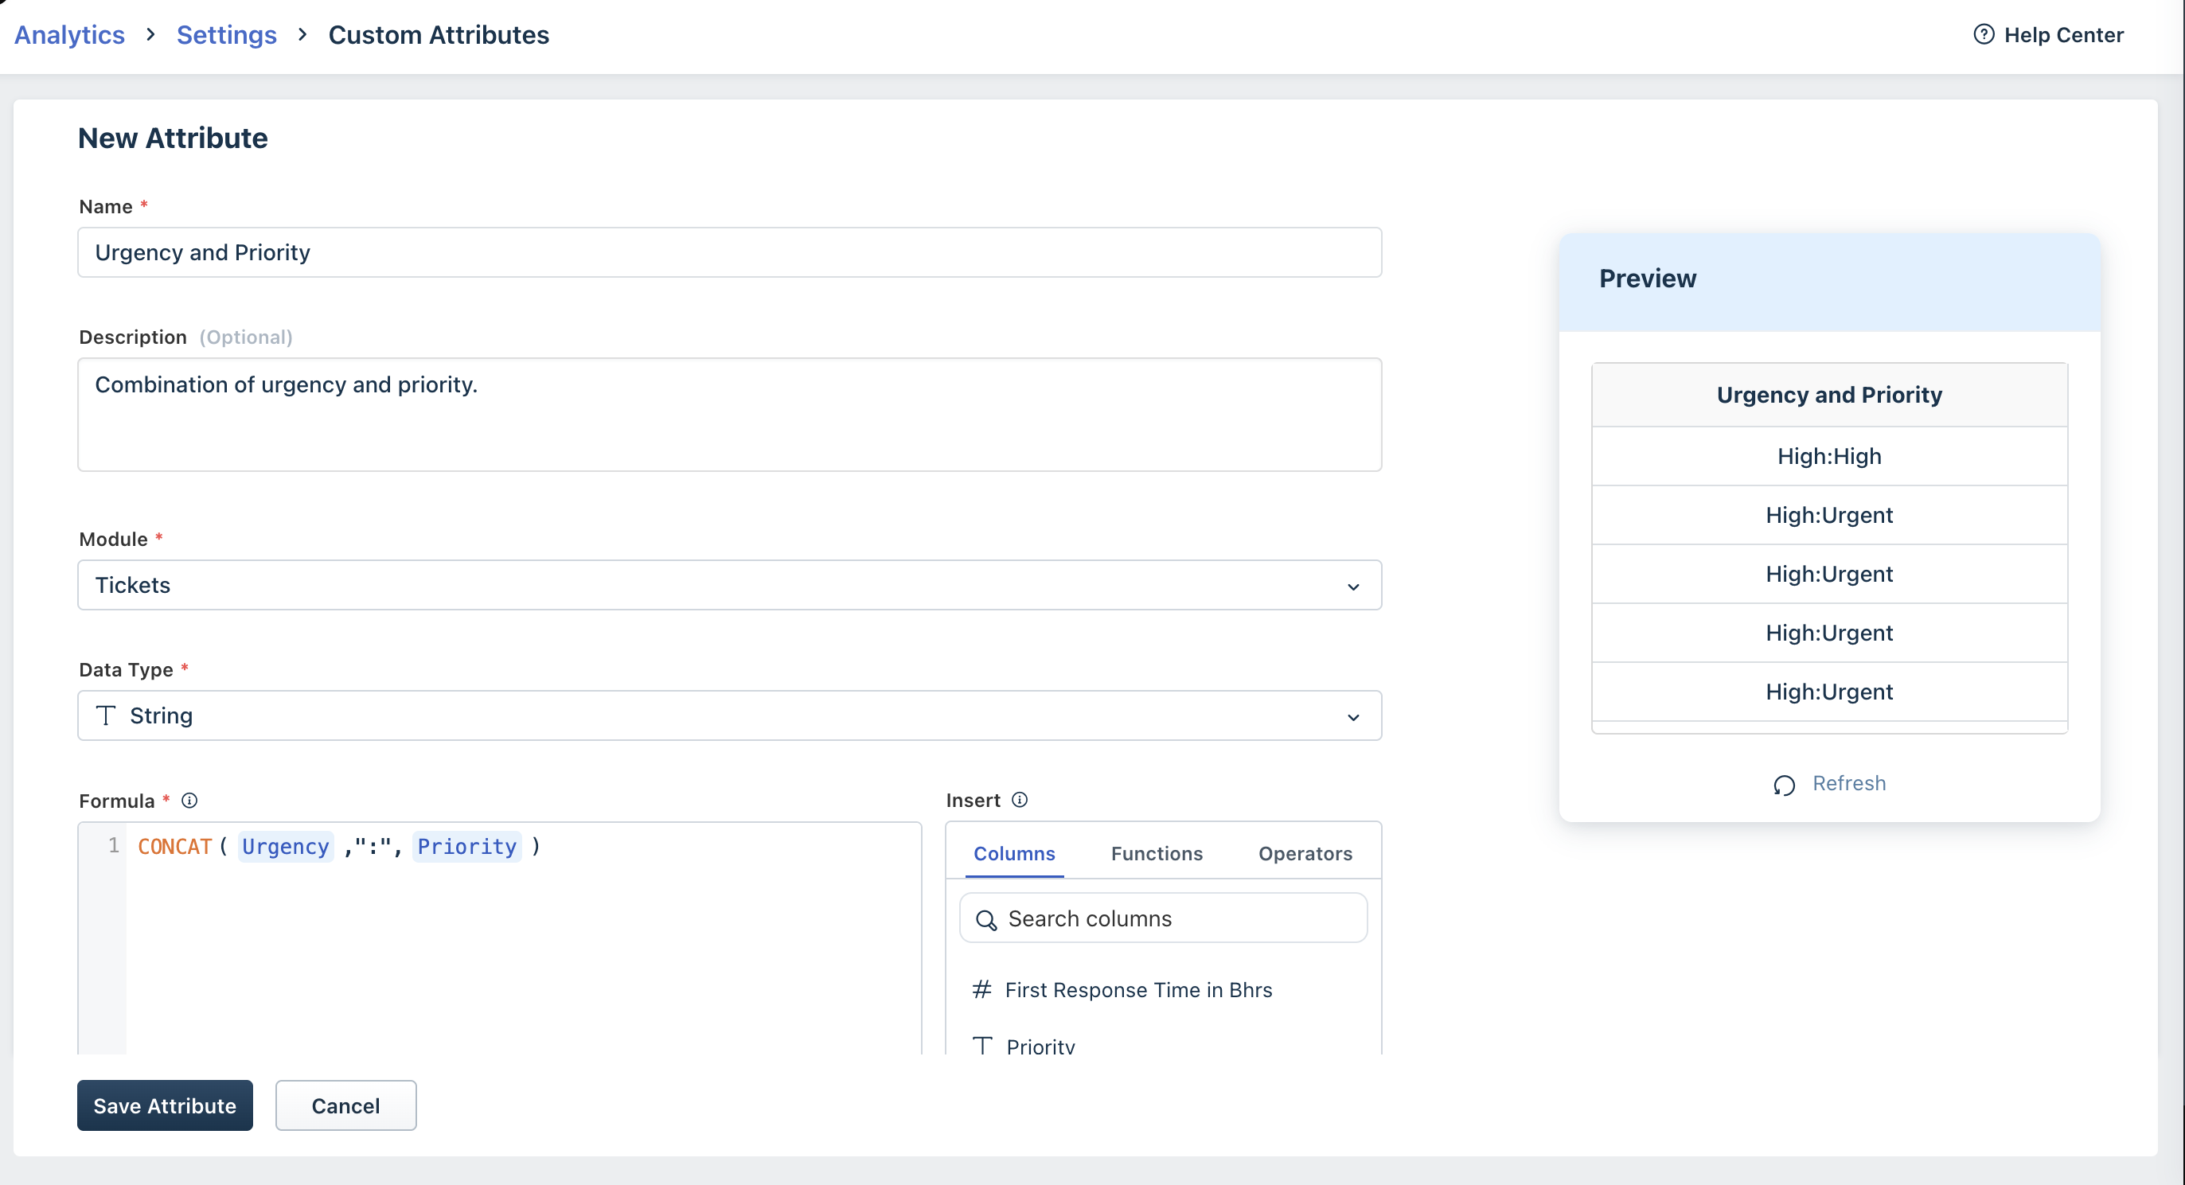Open the Data Type dropdown arrow

pyautogui.click(x=1353, y=717)
